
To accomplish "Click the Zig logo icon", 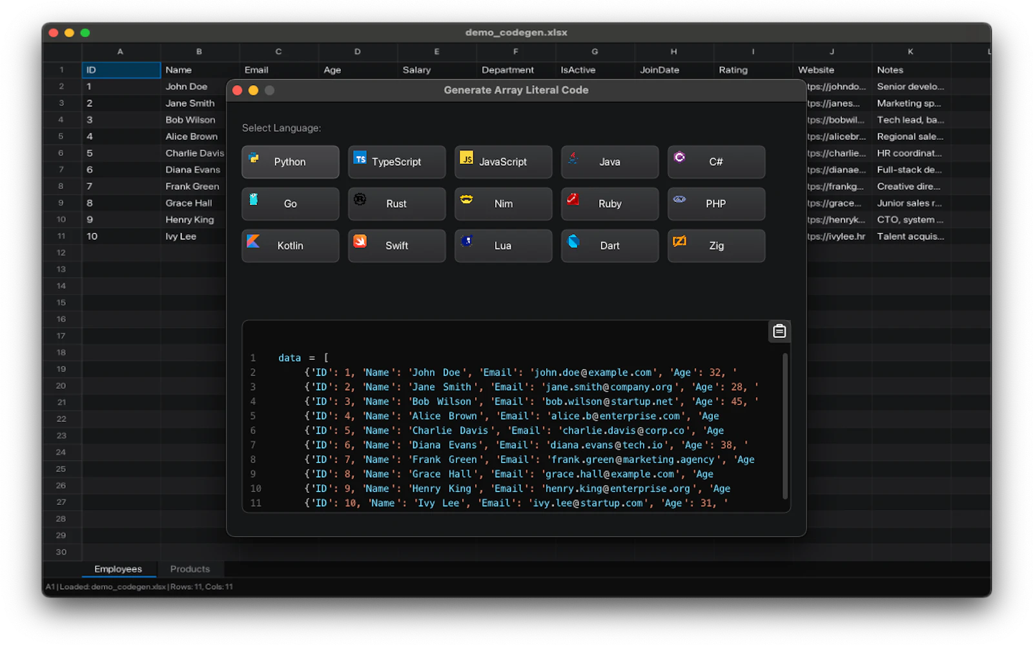I will [x=679, y=241].
